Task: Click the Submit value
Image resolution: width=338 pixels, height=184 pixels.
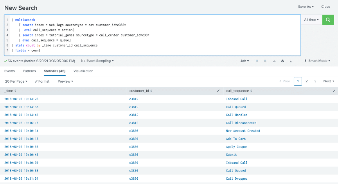Action: pos(231,155)
